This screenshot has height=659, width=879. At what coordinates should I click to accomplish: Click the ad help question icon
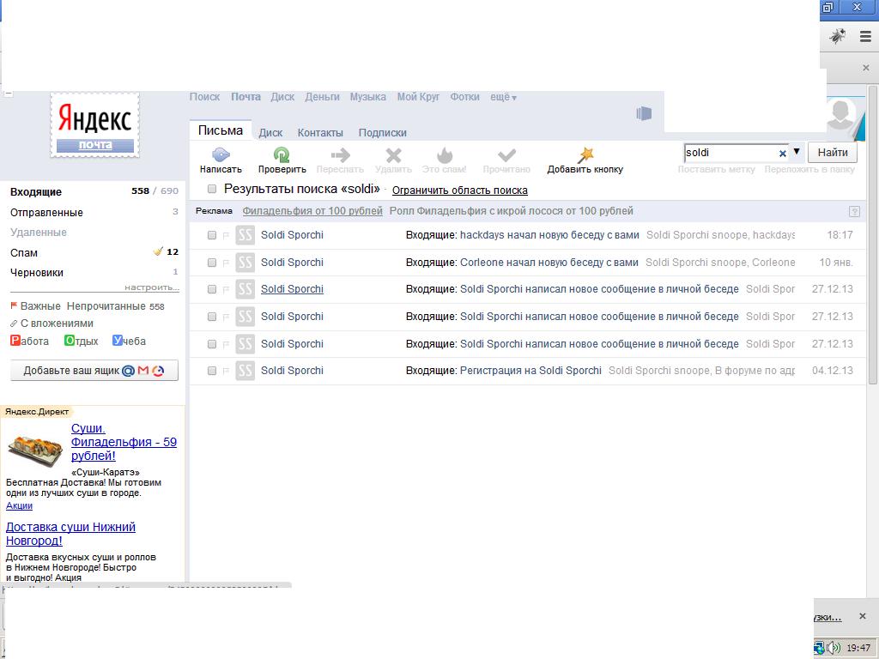click(x=854, y=211)
